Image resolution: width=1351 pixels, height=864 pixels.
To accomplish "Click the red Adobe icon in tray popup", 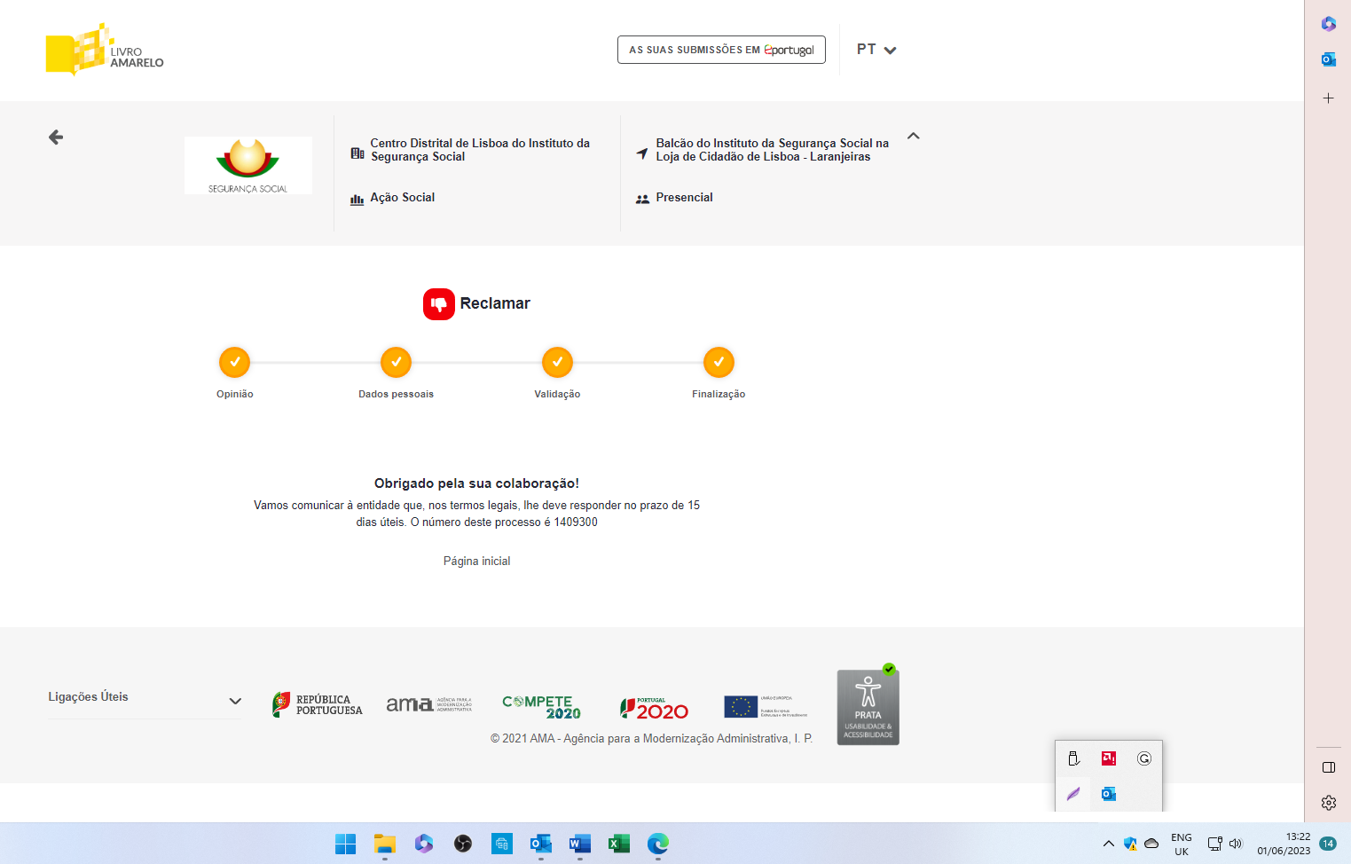I will (1109, 758).
